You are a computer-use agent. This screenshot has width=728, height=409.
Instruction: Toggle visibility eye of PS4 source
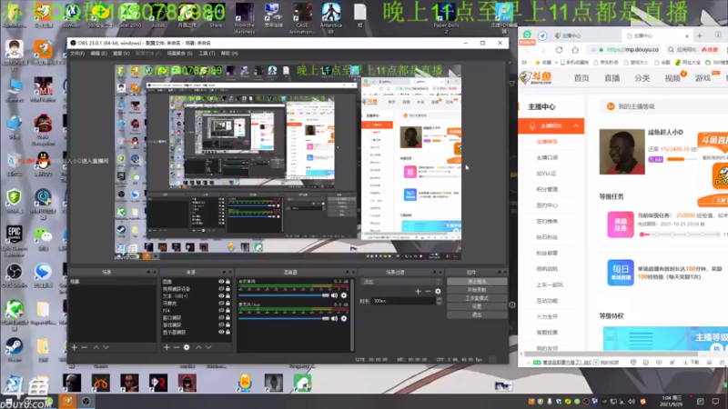tap(221, 311)
